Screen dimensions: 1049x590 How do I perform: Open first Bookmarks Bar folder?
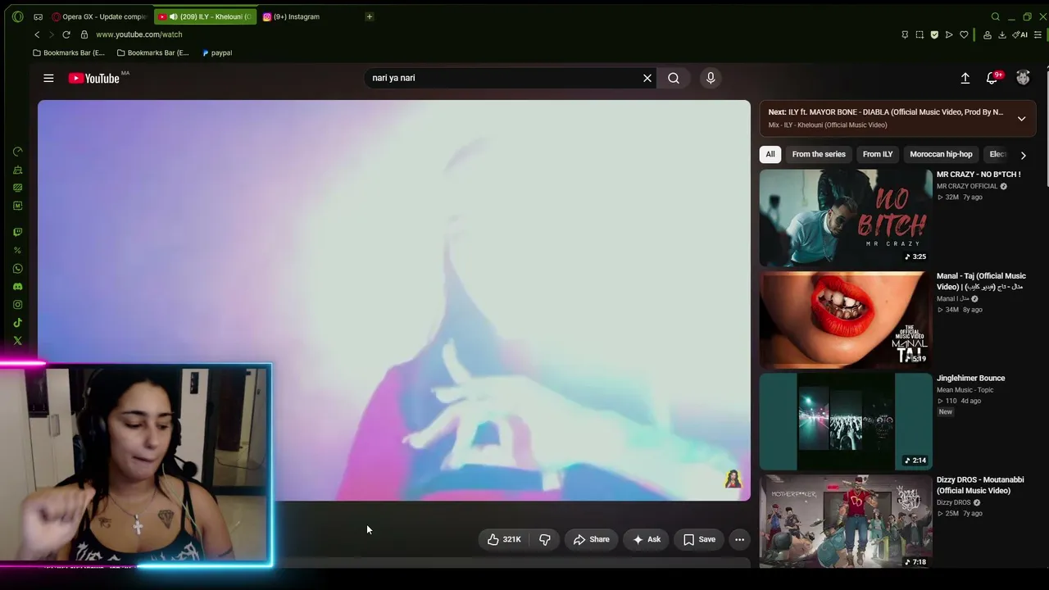coord(69,52)
